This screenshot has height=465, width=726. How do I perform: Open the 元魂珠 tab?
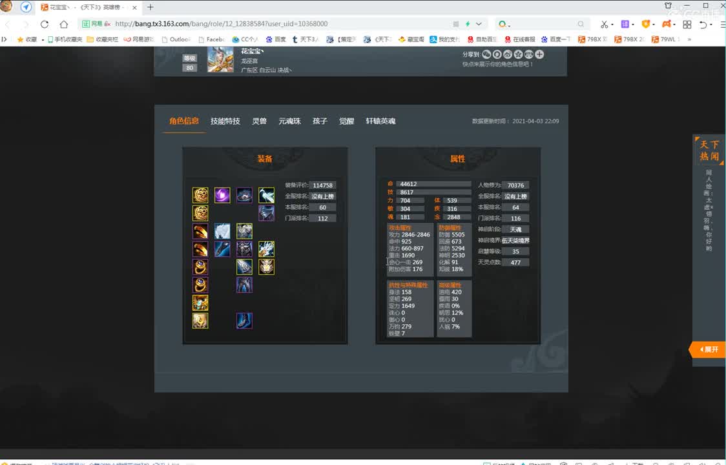tap(290, 121)
